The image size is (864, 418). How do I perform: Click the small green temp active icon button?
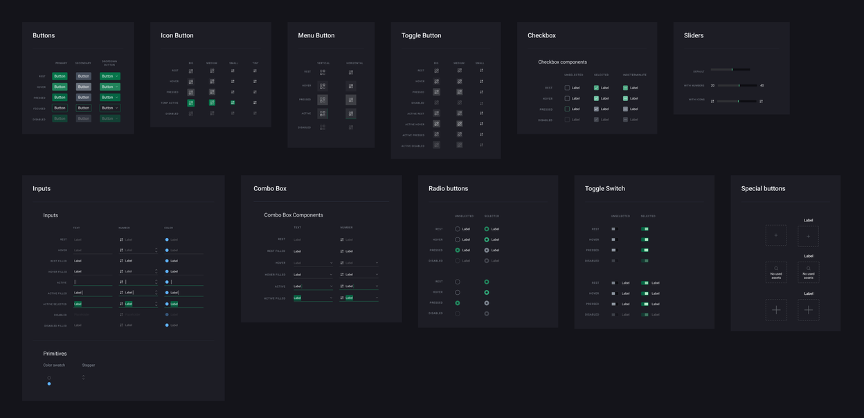tap(233, 102)
